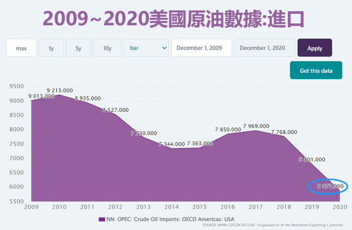352x230 pixels.
Task: Click the 7 344.000 data label for 2014
Action: (172, 144)
